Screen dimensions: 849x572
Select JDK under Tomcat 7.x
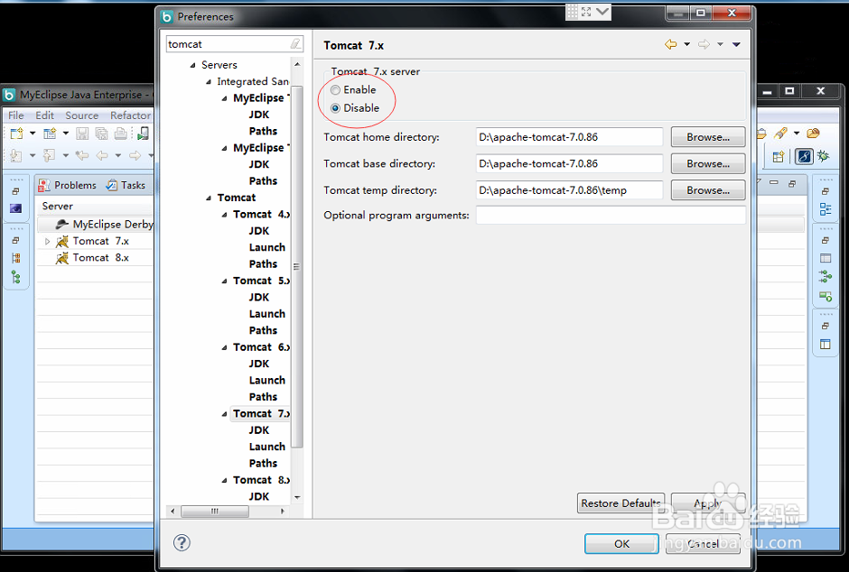click(x=259, y=430)
